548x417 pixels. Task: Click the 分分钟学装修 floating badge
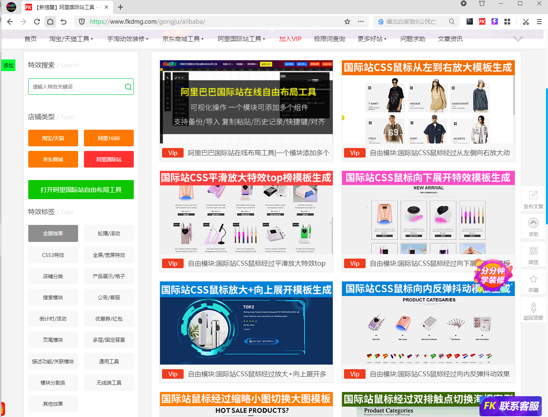493,275
